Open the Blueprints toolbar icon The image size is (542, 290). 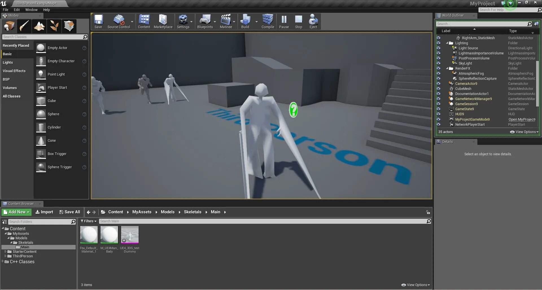pyautogui.click(x=205, y=21)
